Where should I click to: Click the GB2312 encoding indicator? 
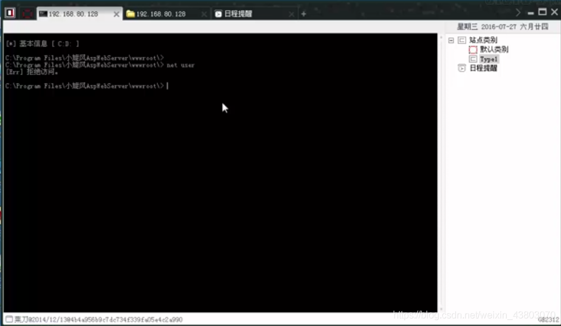click(x=548, y=319)
